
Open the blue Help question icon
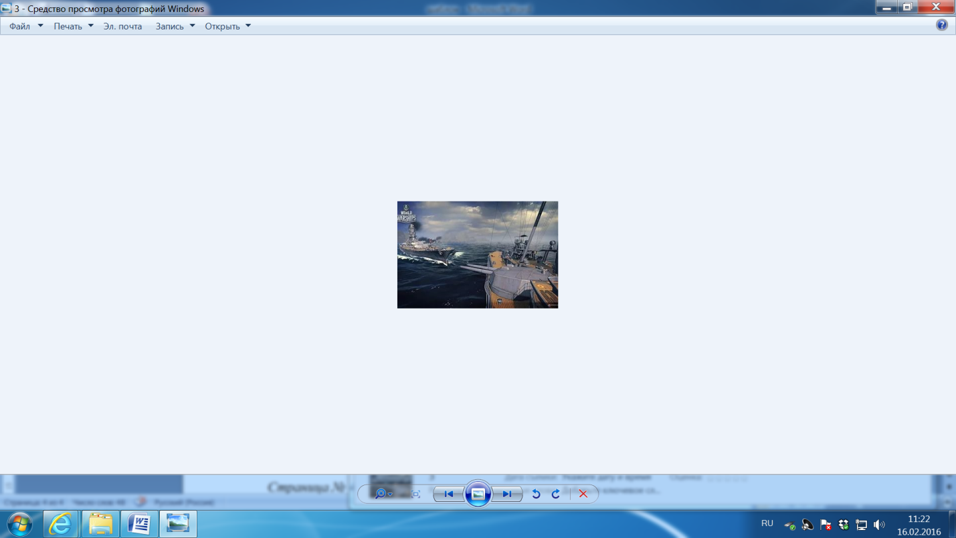click(941, 25)
